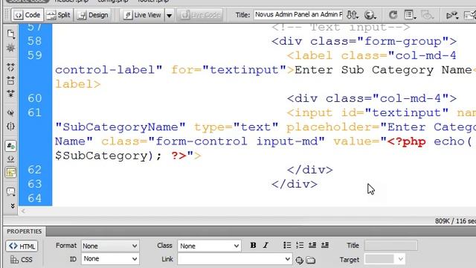476x268 pixels.
Task: Expand the coding toolbar overflow chevron
Action: click(x=13, y=206)
